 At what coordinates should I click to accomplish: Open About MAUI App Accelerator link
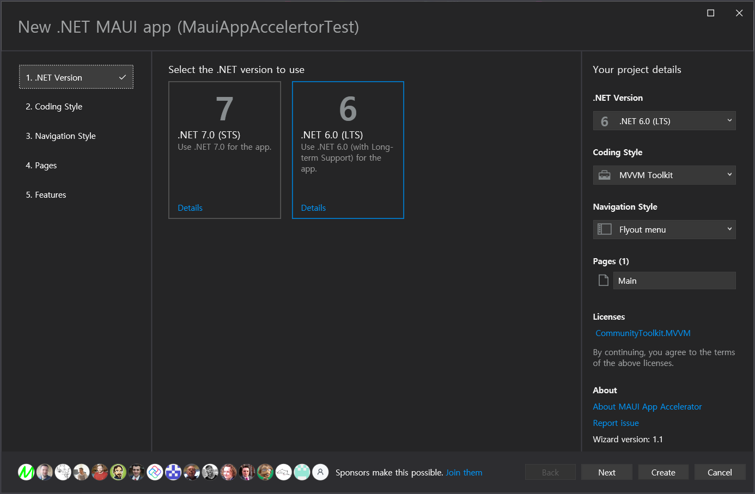point(647,407)
